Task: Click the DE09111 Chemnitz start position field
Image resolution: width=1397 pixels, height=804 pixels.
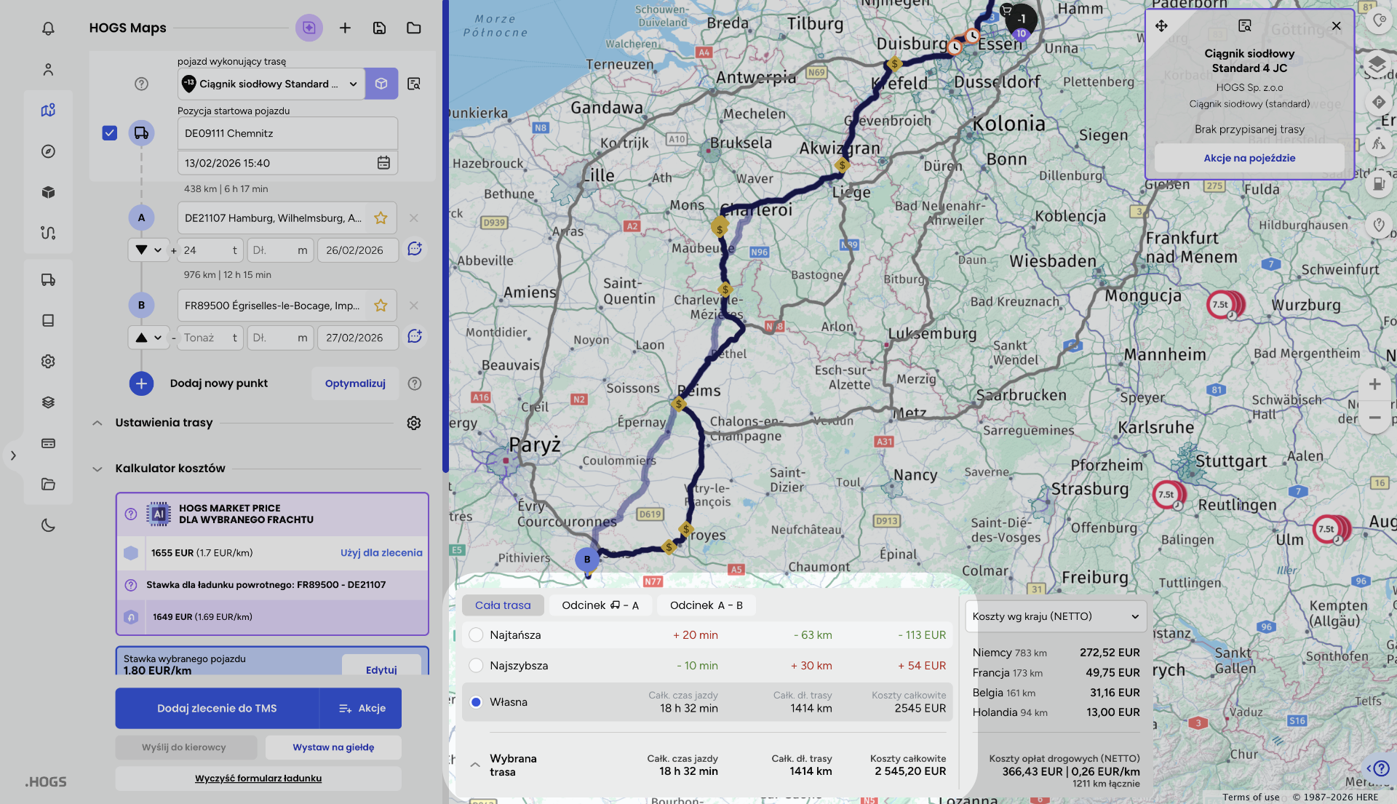Action: click(287, 133)
